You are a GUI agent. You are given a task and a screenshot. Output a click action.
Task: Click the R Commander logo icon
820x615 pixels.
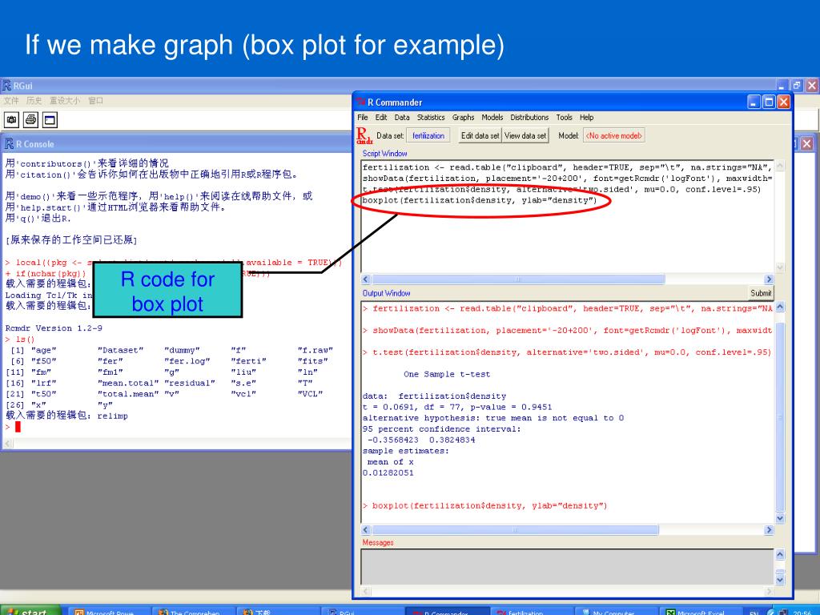click(x=364, y=135)
